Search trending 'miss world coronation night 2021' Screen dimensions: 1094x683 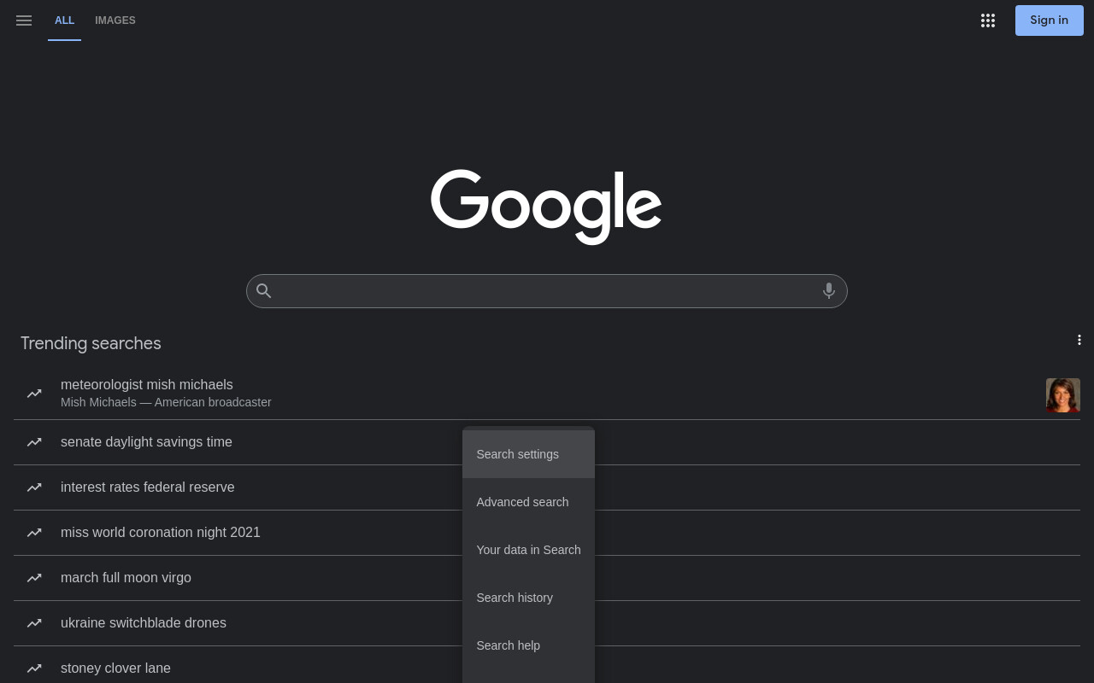(161, 533)
